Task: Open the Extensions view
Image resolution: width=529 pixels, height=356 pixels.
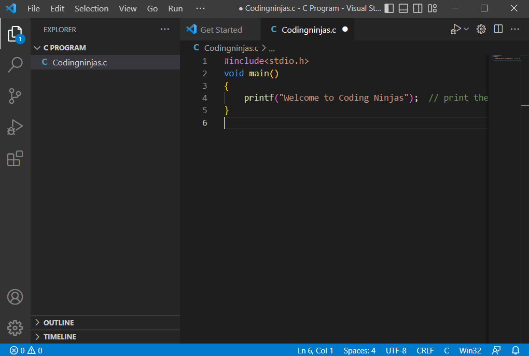Action: (x=15, y=158)
